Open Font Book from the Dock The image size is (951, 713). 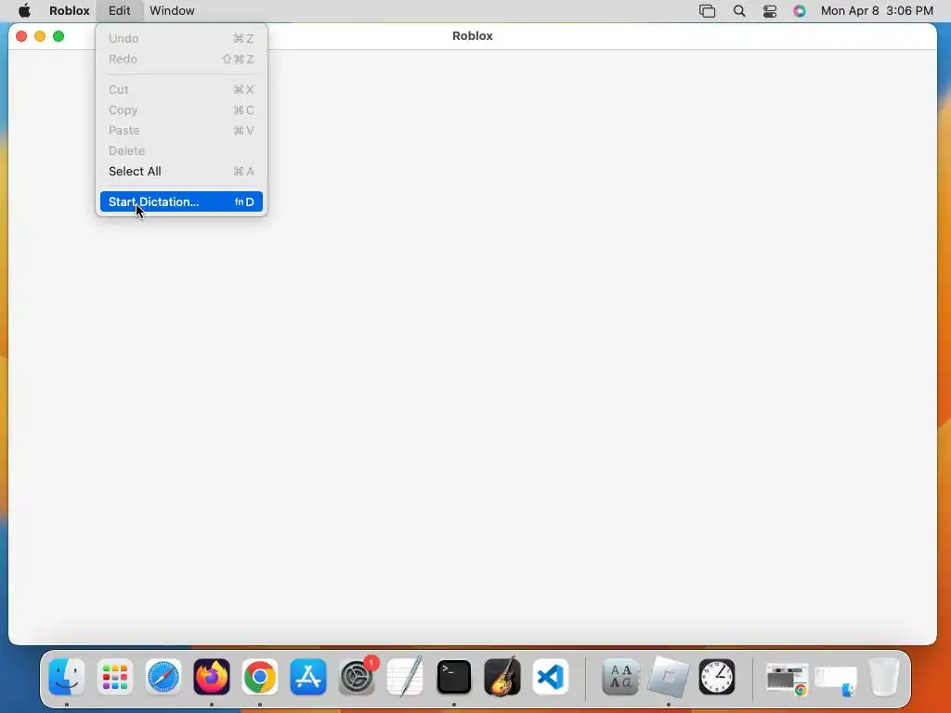[620, 677]
